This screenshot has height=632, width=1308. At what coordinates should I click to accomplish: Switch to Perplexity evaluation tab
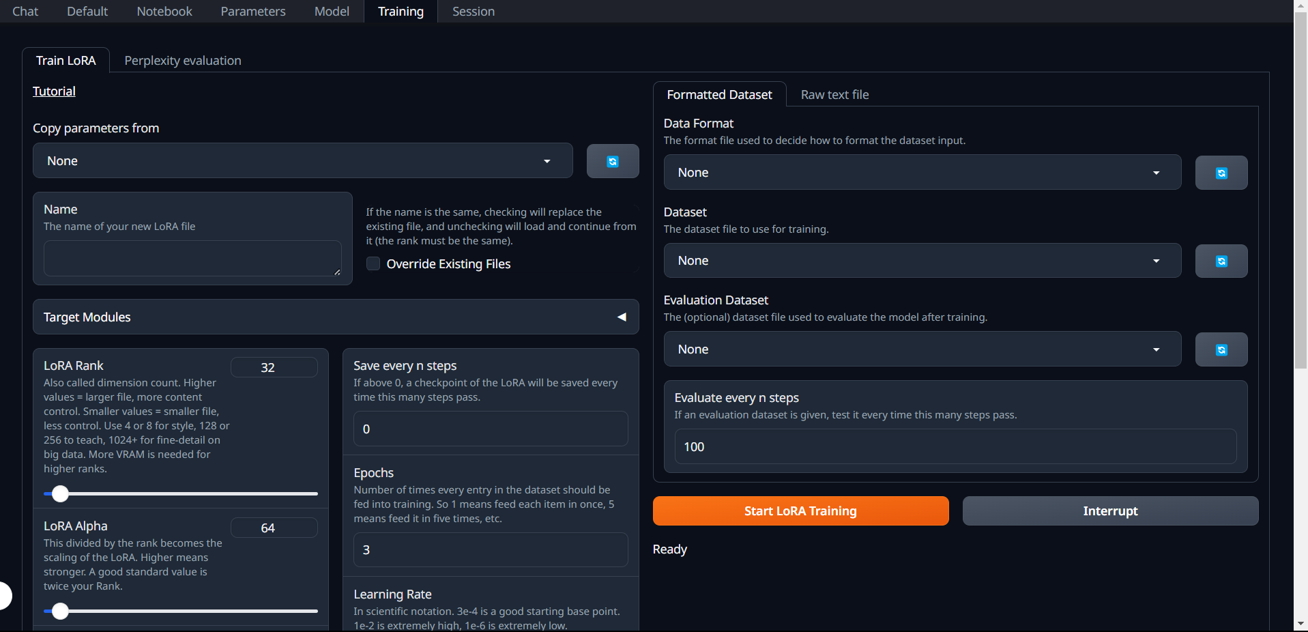(x=182, y=61)
